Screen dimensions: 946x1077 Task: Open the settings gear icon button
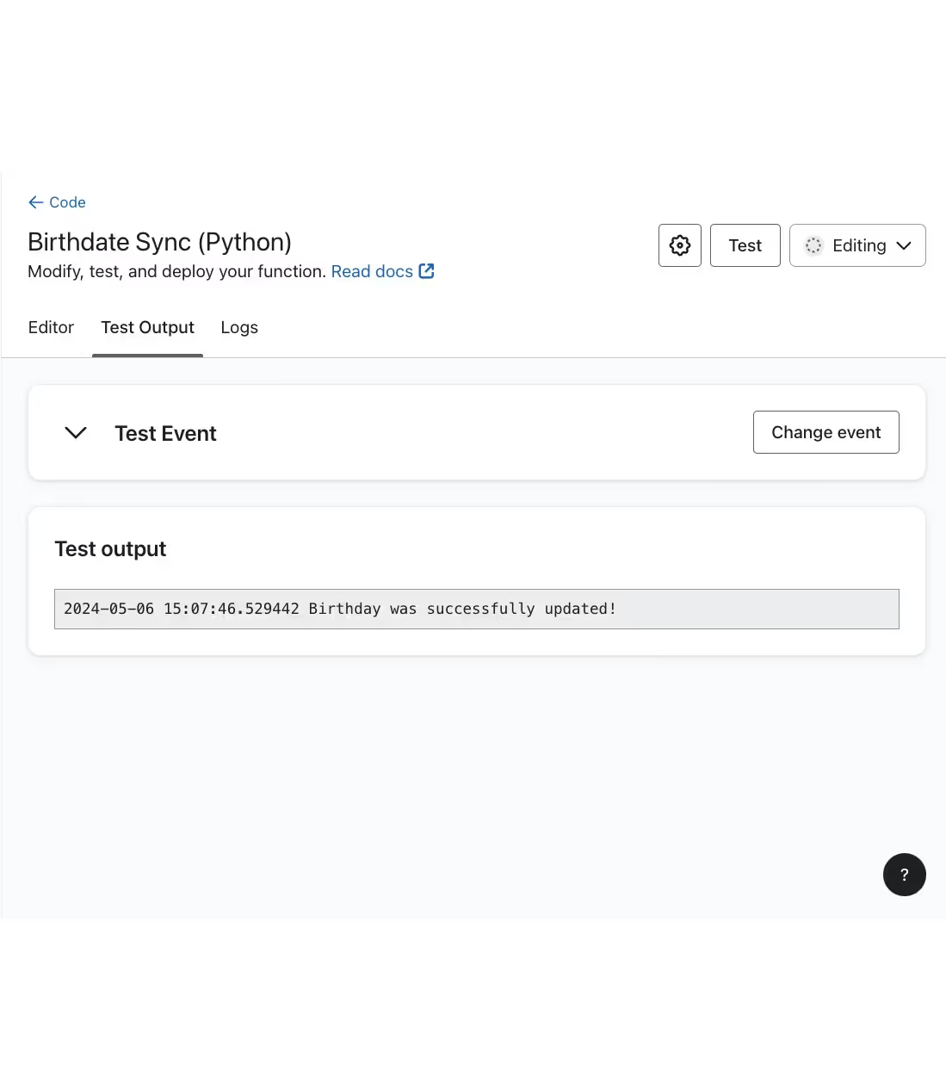(x=680, y=245)
